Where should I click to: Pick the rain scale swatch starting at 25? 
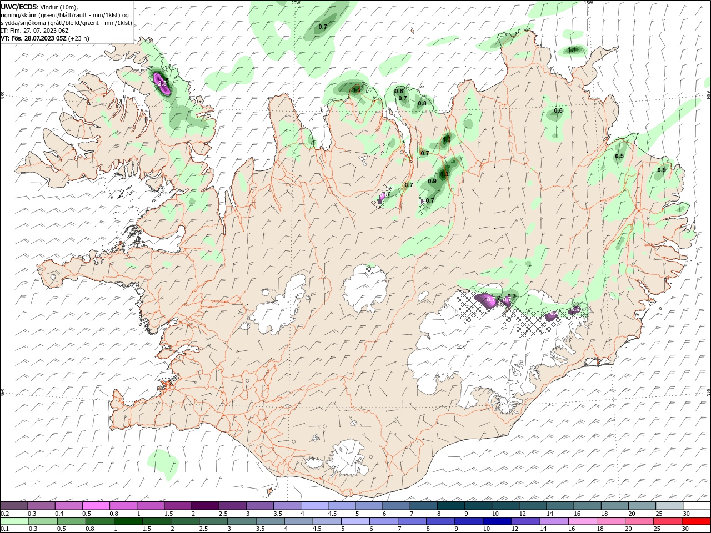(667, 521)
